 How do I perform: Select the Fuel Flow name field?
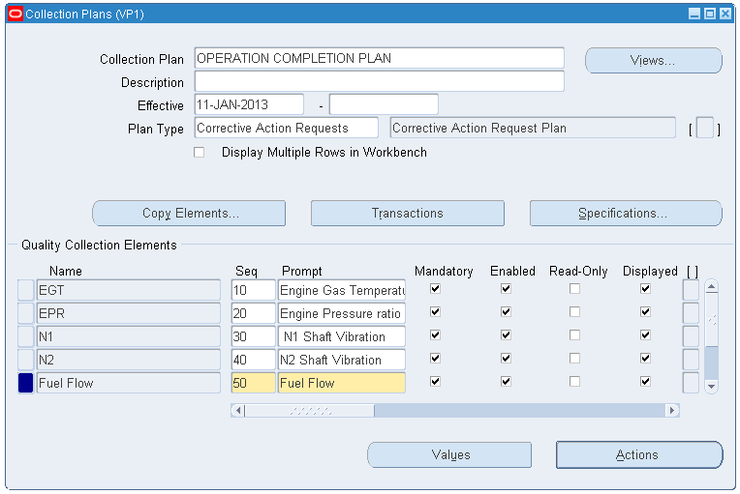[x=129, y=383]
